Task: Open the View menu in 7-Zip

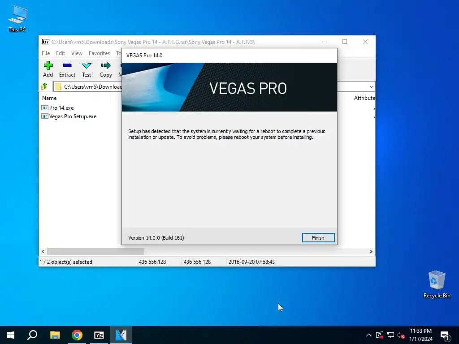Action: tap(77, 53)
